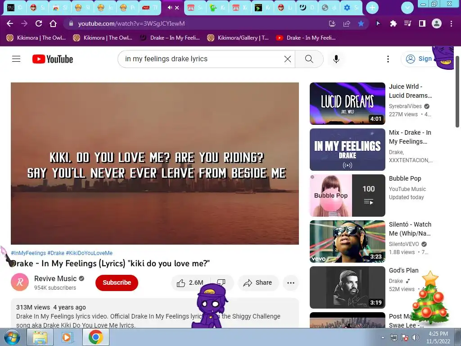Subscribe to Revive Music
461x346 pixels.
click(117, 282)
